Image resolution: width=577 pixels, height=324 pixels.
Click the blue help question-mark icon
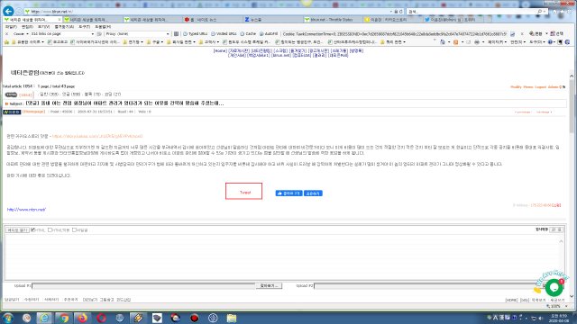[x=550, y=42]
